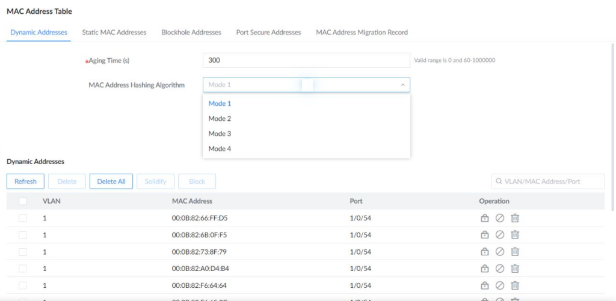Image resolution: width=616 pixels, height=301 pixels.
Task: Delete row 00:0B:82:66:FF:D5 via trash icon
Action: tap(515, 218)
